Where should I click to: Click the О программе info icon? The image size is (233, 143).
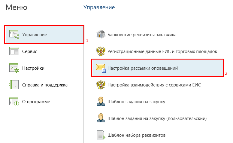(14, 102)
